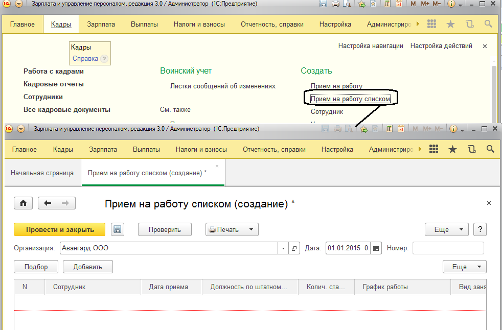502x330 pixels.
Task: Switch to the Начальная страница tab
Action: (42, 173)
